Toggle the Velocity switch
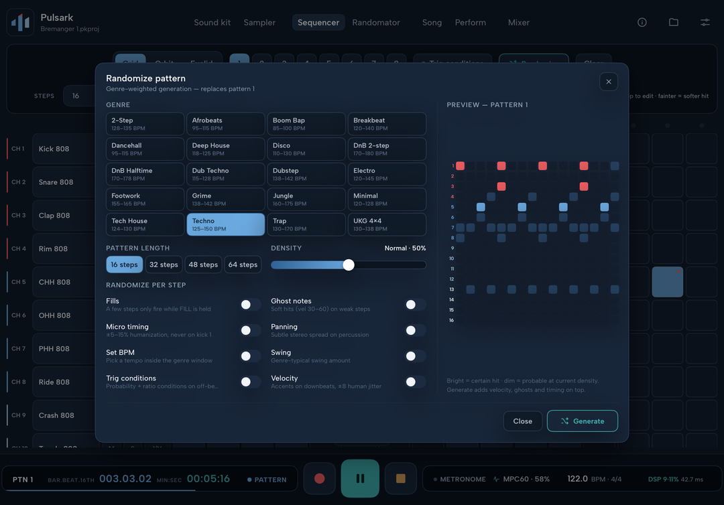The height and width of the screenshot is (505, 724). tap(416, 382)
